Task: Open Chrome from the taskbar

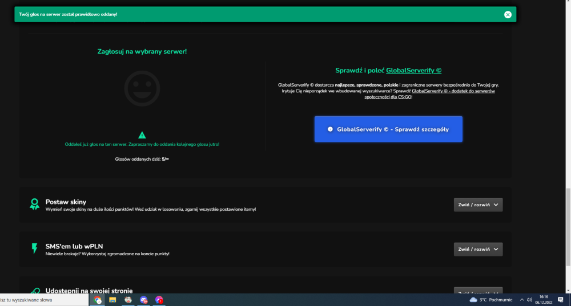Action: point(97,300)
